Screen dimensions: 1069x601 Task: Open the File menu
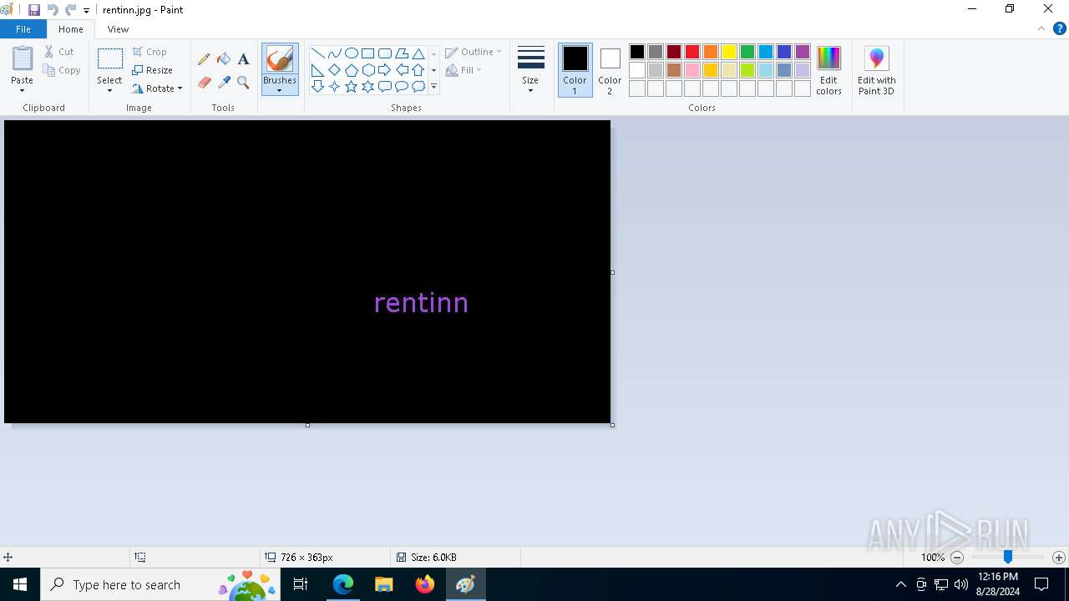tap(23, 29)
